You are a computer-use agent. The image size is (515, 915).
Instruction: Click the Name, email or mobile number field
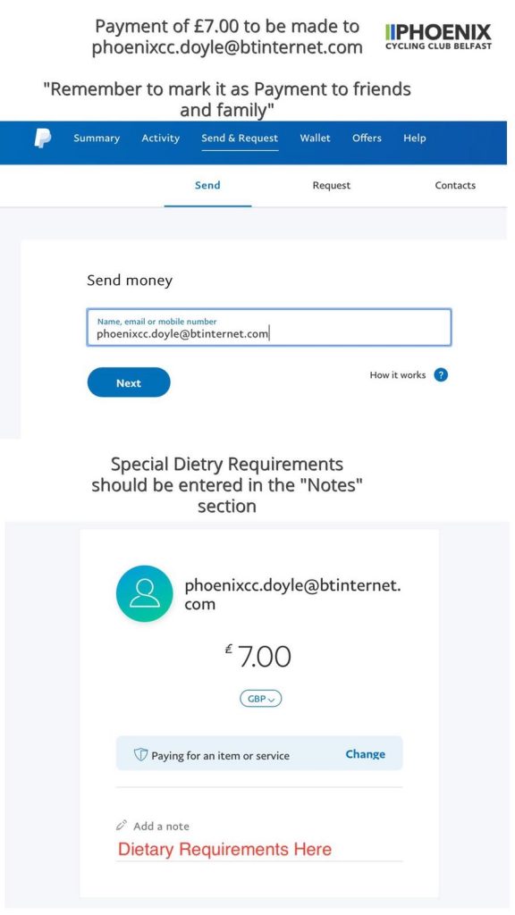point(269,327)
